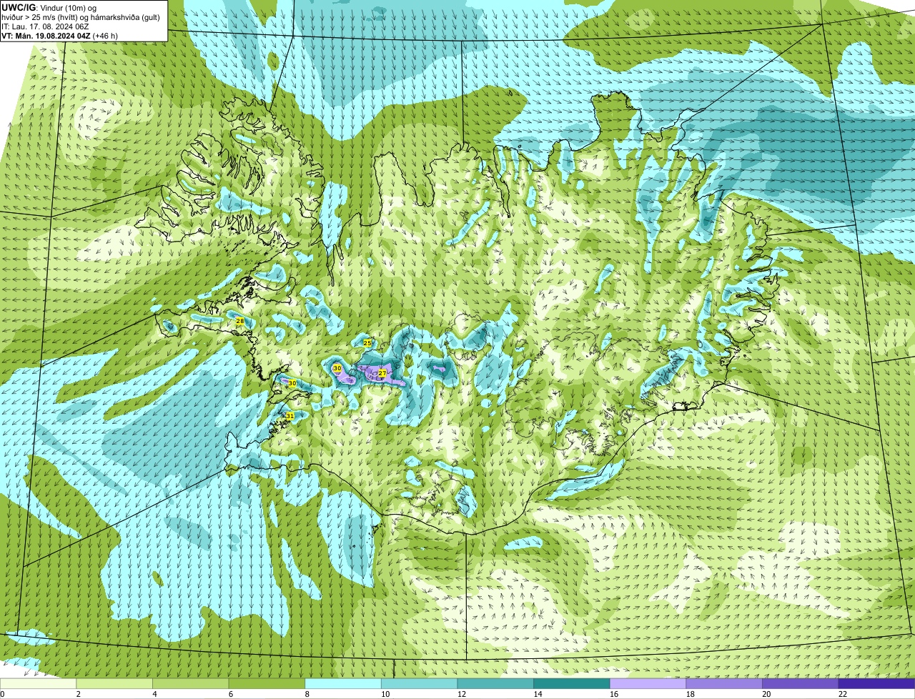Click the 4–6 m/s green legend swatch
This screenshot has width=915, height=699.
190,683
